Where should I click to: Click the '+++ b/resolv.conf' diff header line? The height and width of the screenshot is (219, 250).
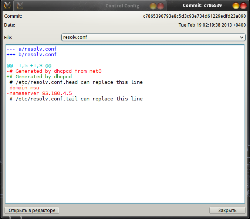(x=31, y=54)
